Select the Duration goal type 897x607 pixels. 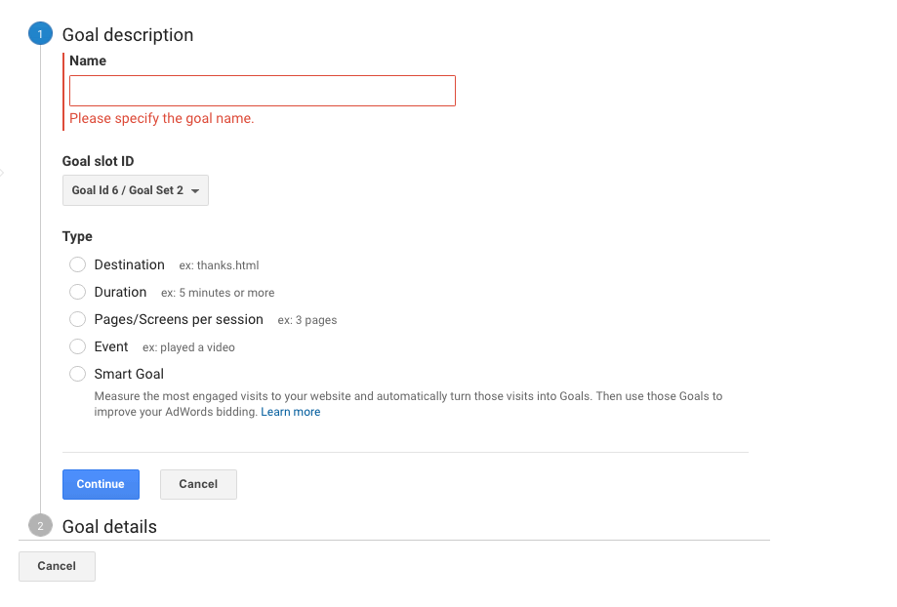coord(77,292)
